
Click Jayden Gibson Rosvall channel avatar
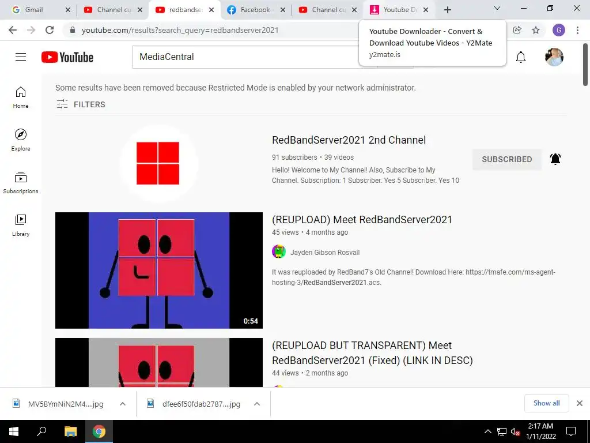pos(279,251)
